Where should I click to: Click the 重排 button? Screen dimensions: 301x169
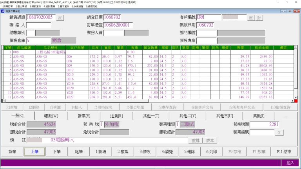coord(196,140)
